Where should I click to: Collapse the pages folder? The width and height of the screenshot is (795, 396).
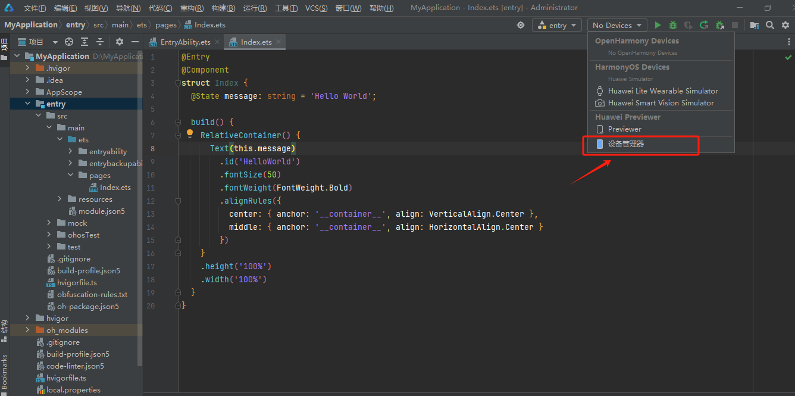[71, 175]
